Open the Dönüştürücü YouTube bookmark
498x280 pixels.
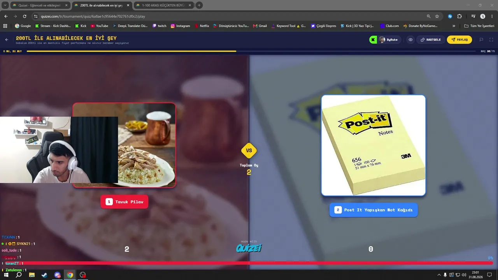click(x=231, y=26)
